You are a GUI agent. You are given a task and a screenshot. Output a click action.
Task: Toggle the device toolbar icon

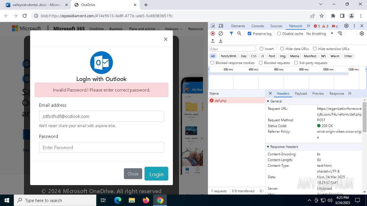tap(221, 26)
